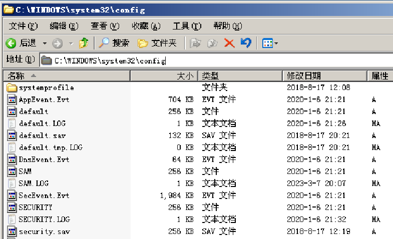Click the file name systemprofile
This screenshot has height=239, width=393.
47,88
